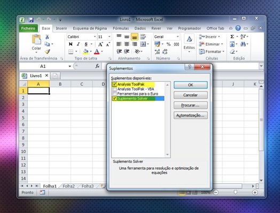This screenshot has width=280, height=213.
Task: Click the Automatização... button
Action: point(191,116)
